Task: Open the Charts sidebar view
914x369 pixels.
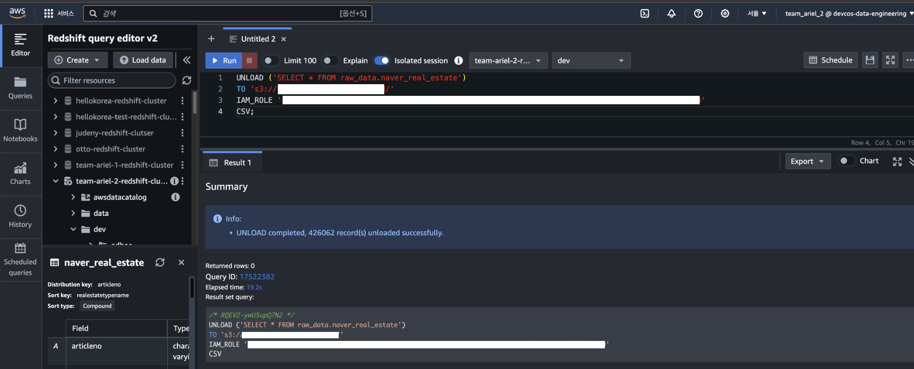Action: click(21, 174)
